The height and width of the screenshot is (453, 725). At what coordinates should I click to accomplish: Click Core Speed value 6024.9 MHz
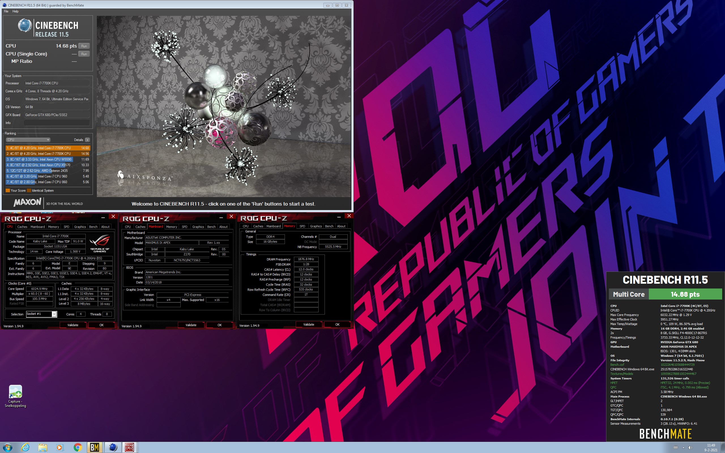(39, 289)
